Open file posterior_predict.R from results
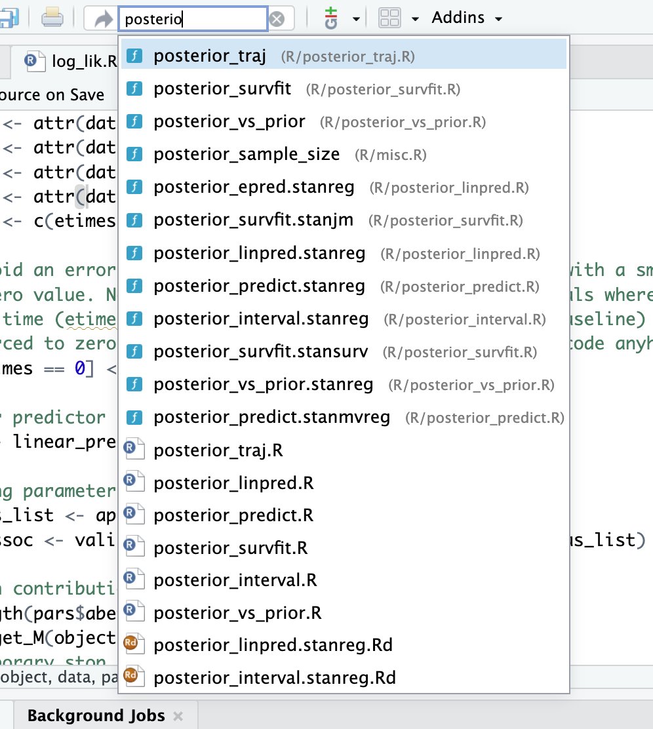653x729 pixels. pos(344,515)
